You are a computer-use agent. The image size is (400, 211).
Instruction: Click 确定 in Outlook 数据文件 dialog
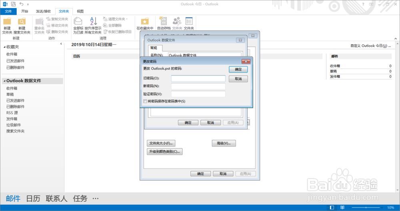point(188,123)
